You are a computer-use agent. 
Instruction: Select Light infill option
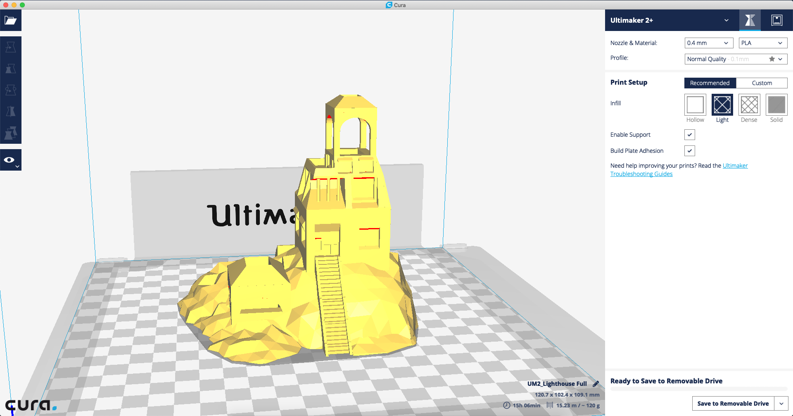[x=722, y=105]
